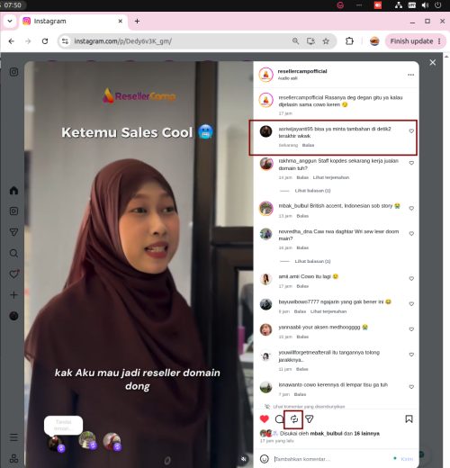The width and height of the screenshot is (450, 468).
Task: Like the mbak_bulbul comment
Action: pyautogui.click(x=411, y=208)
